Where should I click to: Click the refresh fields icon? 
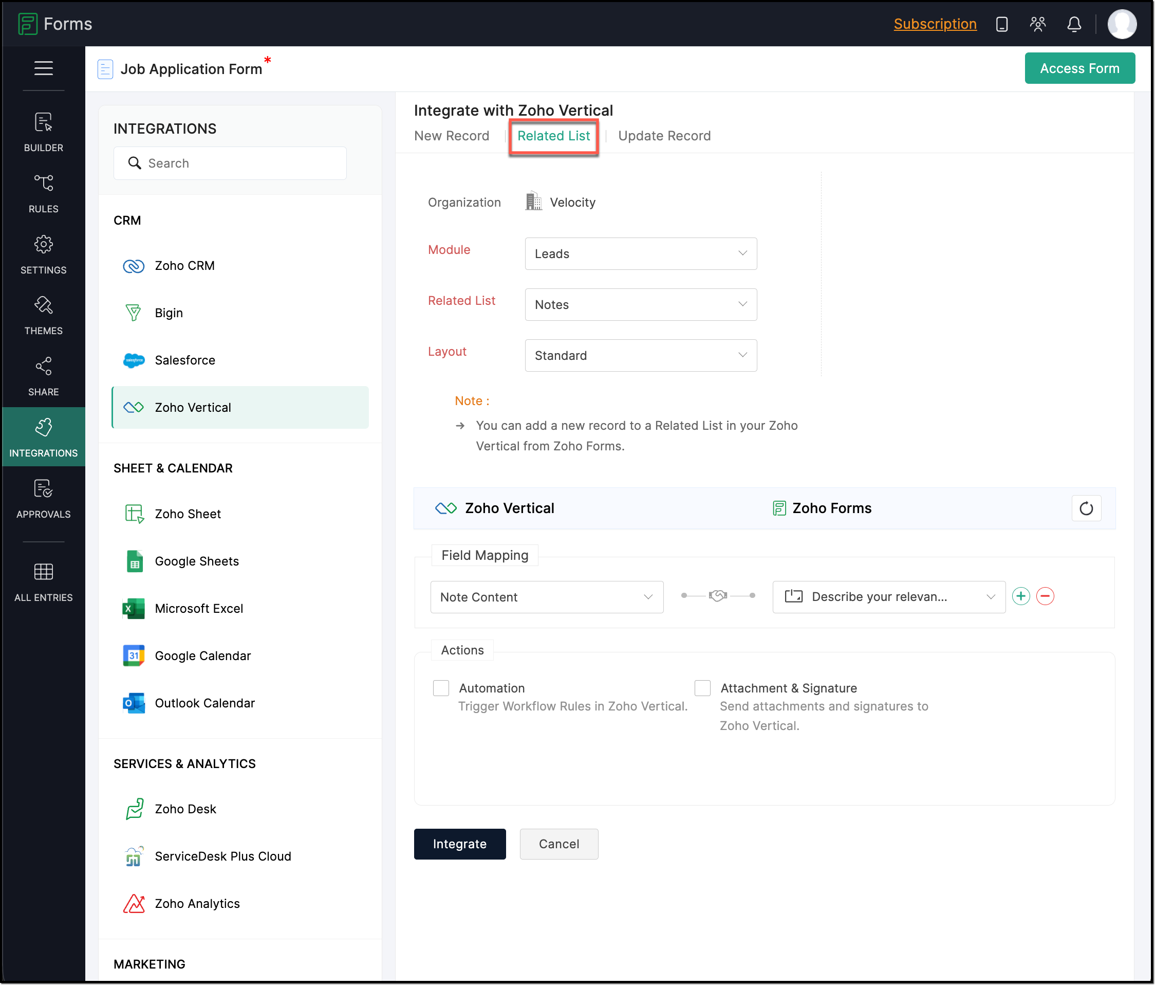1085,508
